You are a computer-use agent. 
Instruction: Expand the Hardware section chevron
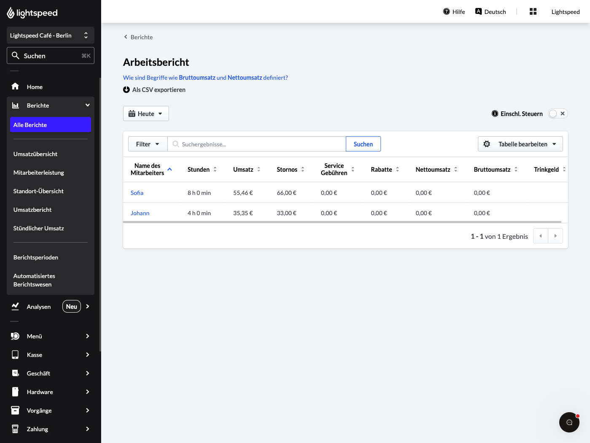click(88, 392)
